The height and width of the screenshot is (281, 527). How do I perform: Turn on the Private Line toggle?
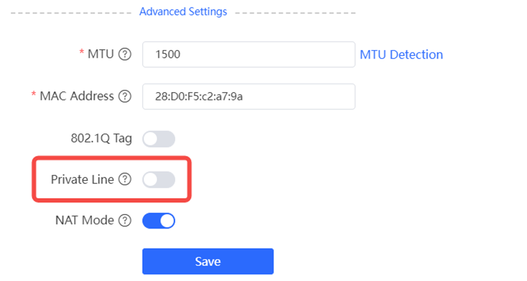click(159, 180)
